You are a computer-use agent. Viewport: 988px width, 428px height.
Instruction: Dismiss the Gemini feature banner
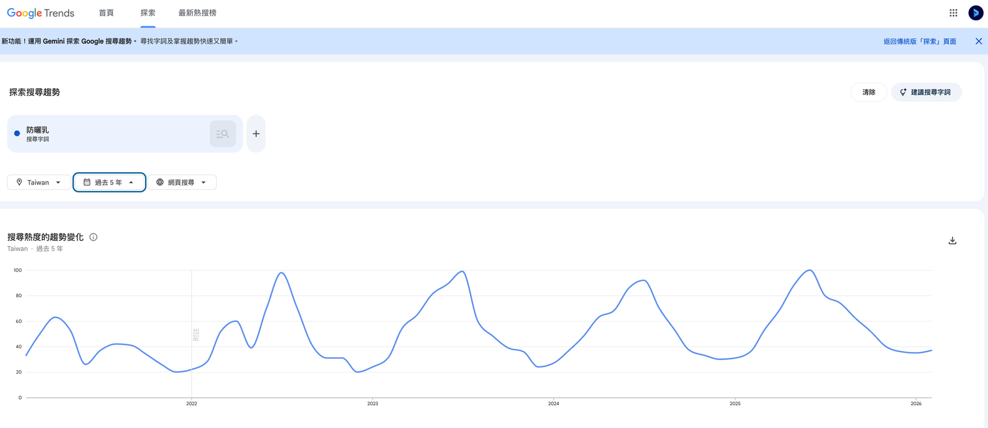978,41
